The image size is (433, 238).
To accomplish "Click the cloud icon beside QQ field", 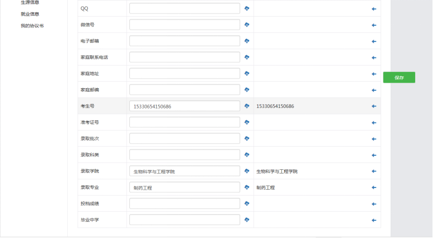I will 247,9.
